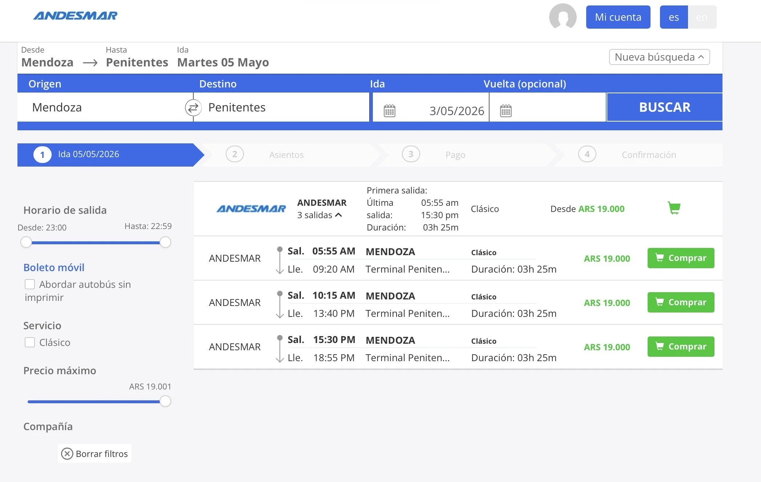Click Borrar filtros to clear filters
The height and width of the screenshot is (482, 761).
(94, 454)
